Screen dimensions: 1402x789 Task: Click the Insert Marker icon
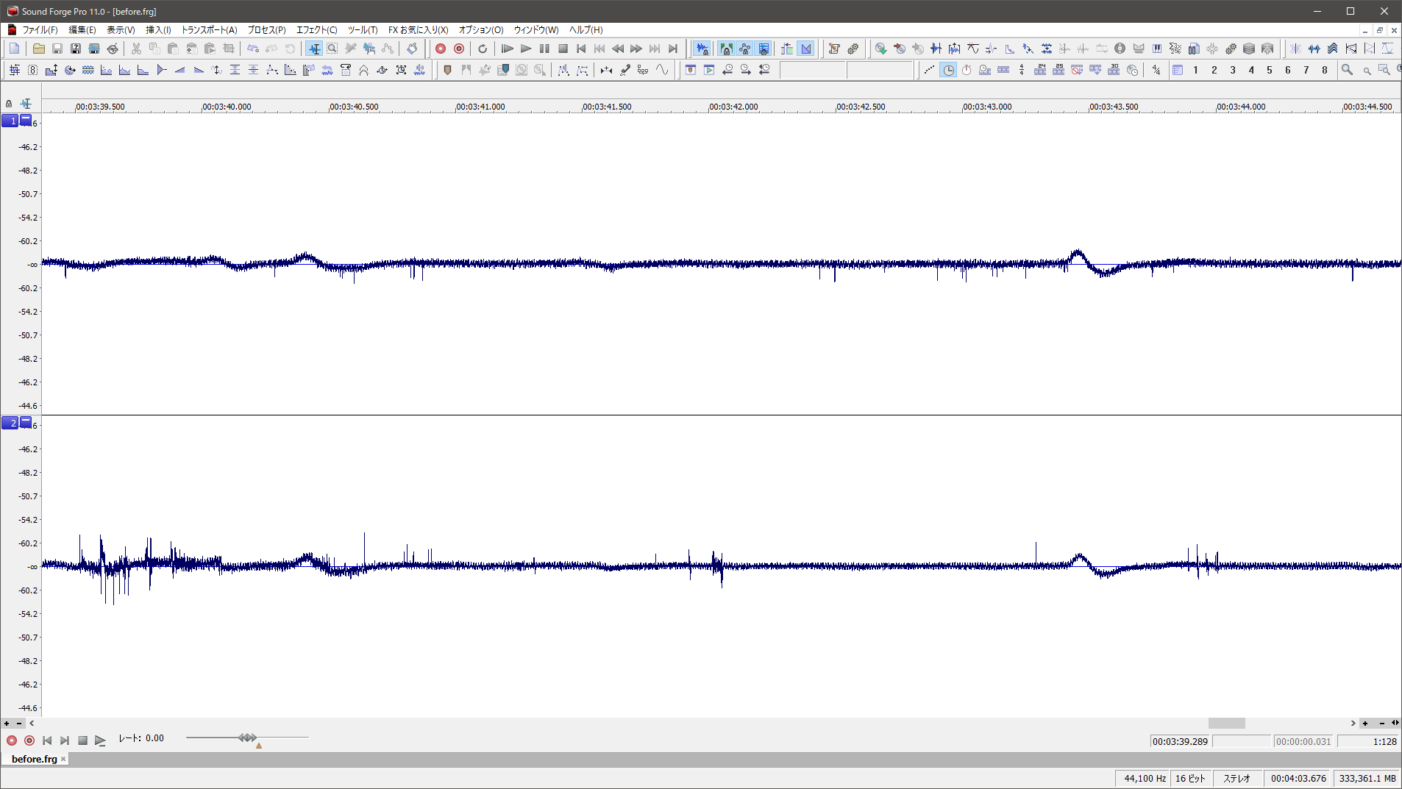pyautogui.click(x=447, y=70)
